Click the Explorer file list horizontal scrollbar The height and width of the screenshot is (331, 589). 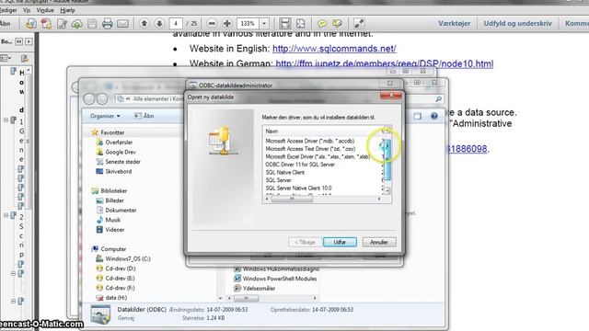(246, 298)
